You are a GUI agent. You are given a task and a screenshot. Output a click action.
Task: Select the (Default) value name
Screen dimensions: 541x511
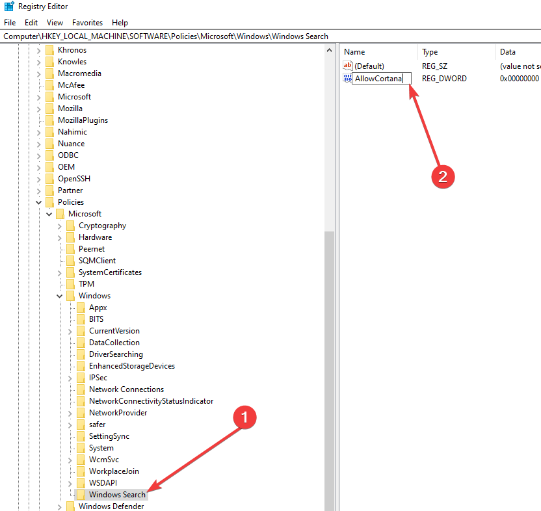369,66
